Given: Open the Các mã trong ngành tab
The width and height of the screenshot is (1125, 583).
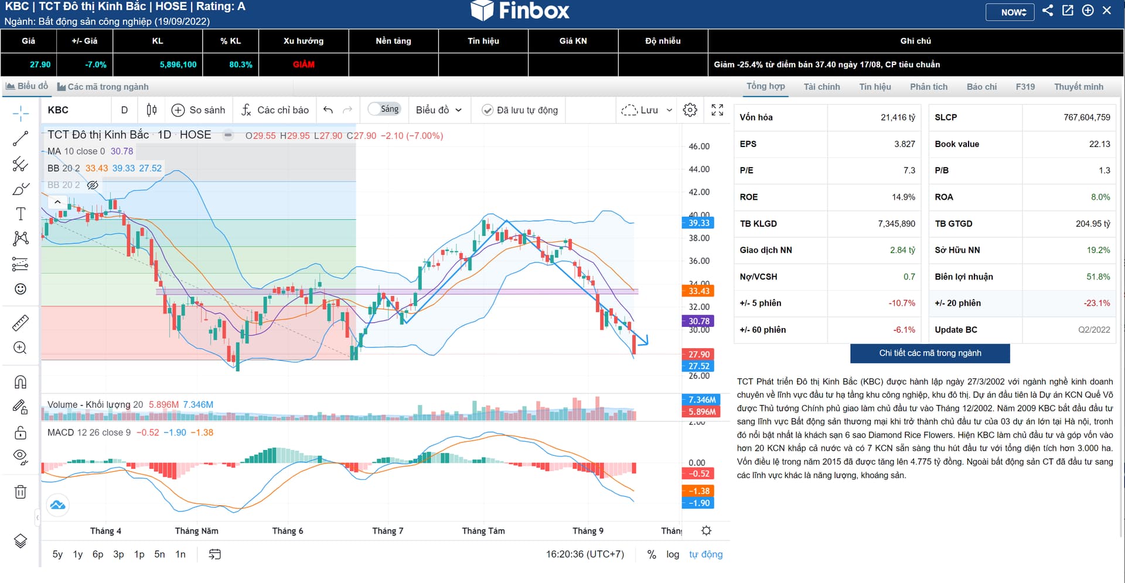Looking at the screenshot, I should point(103,87).
